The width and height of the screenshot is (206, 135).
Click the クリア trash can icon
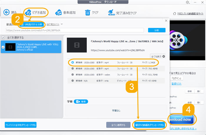tap(88, 13)
